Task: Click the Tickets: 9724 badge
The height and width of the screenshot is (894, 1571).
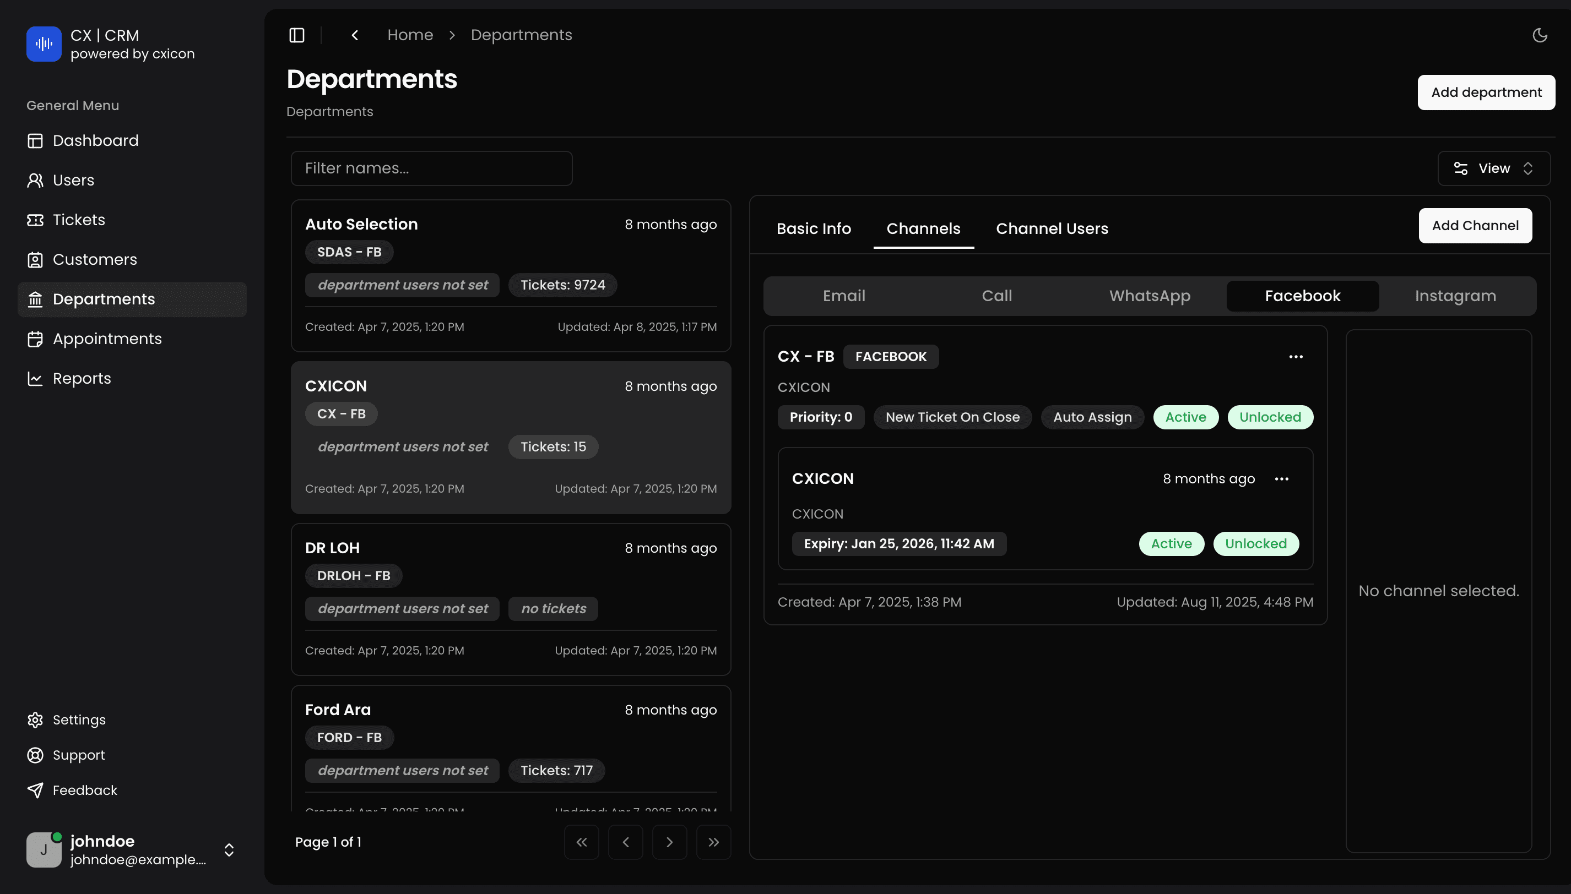Action: coord(562,285)
